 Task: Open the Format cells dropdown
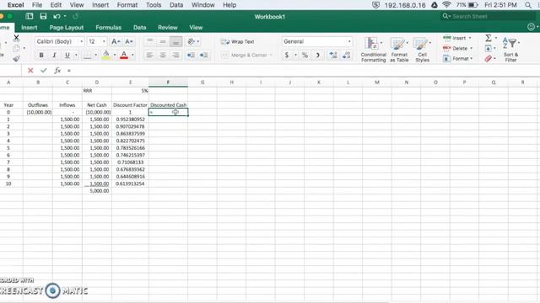457,59
